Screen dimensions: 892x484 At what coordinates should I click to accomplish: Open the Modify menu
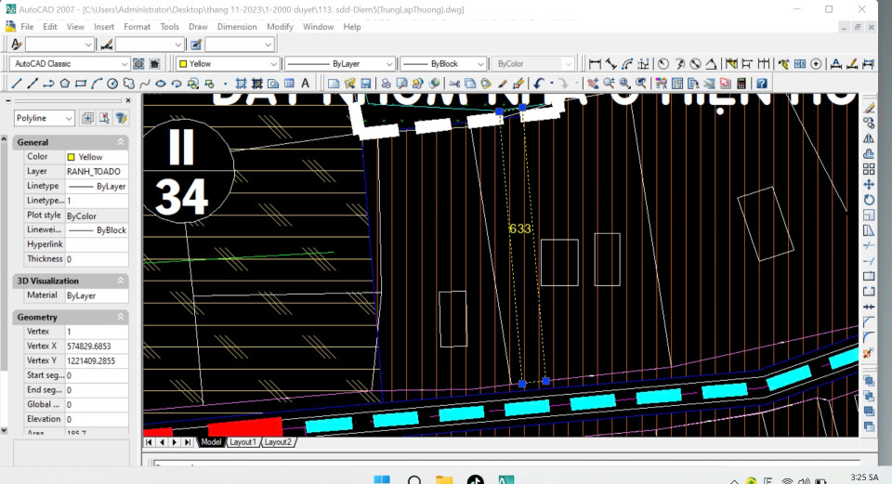point(280,27)
